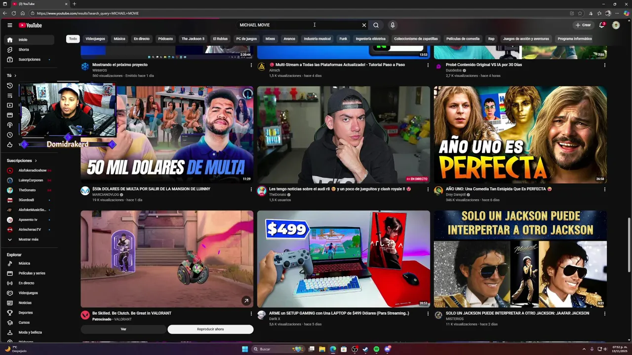Image resolution: width=632 pixels, height=355 pixels.
Task: Select the En directo filter chip
Action: tap(142, 38)
